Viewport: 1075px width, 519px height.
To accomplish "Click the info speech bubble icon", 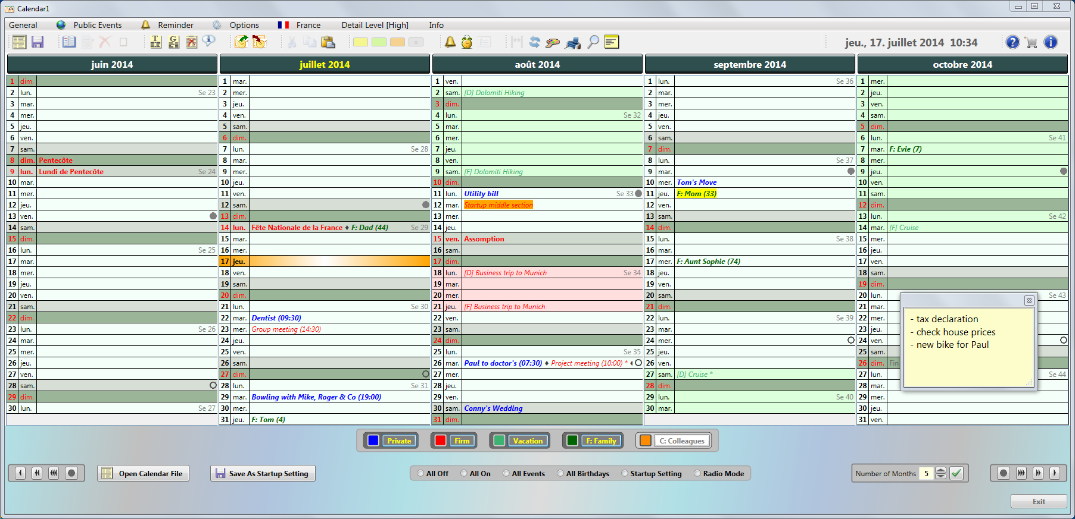I will click(x=209, y=41).
